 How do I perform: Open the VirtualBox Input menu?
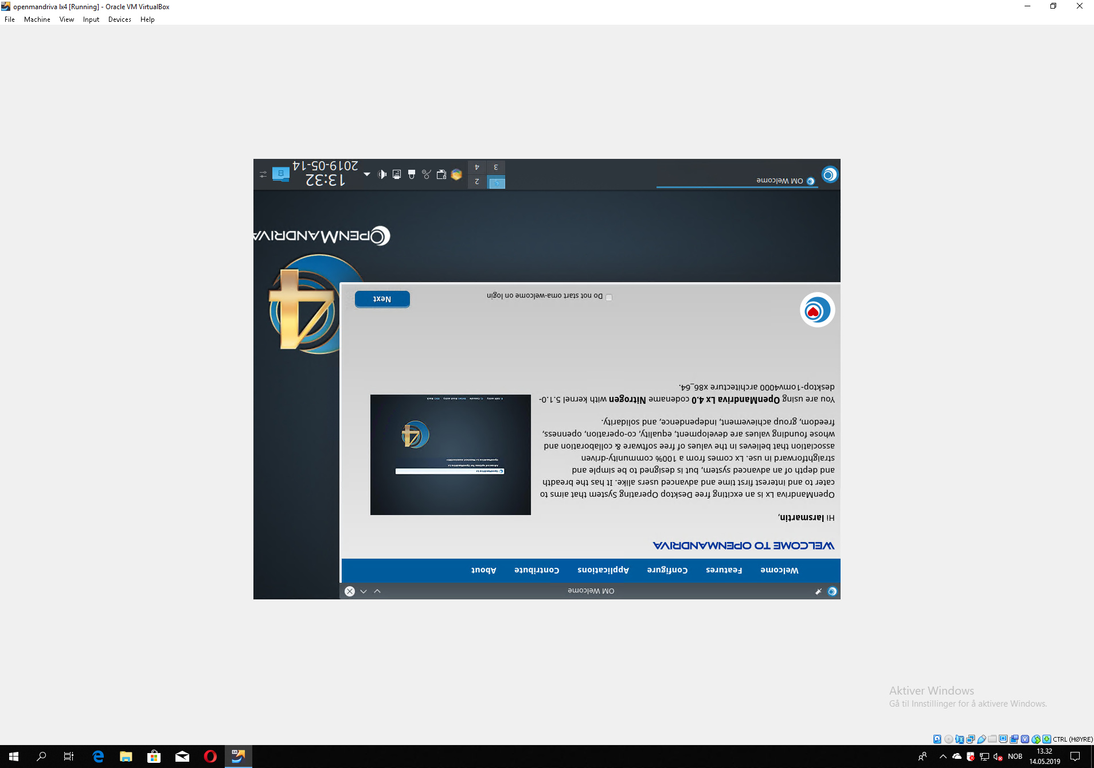coord(91,19)
